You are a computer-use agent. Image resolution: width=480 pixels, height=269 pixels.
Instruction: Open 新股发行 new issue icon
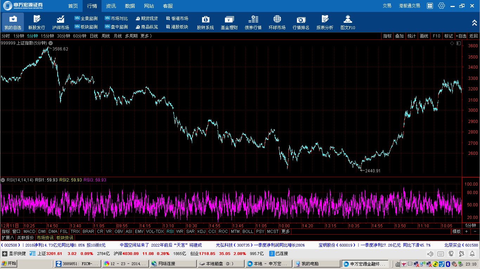[37, 22]
